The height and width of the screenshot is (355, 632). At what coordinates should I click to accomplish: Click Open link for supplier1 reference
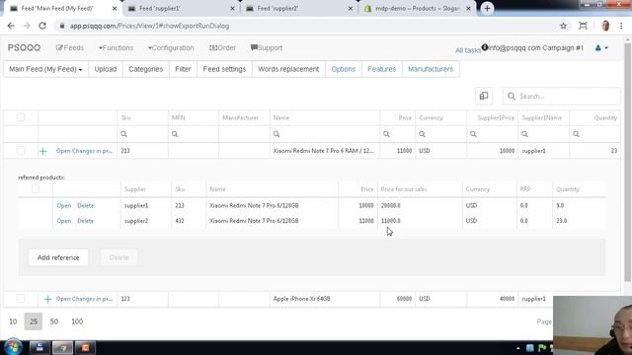(63, 206)
